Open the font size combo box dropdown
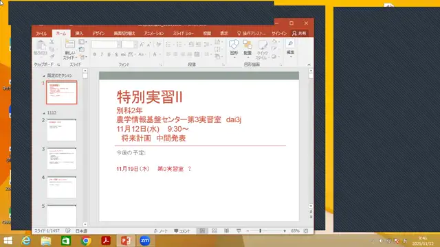 pos(135,44)
